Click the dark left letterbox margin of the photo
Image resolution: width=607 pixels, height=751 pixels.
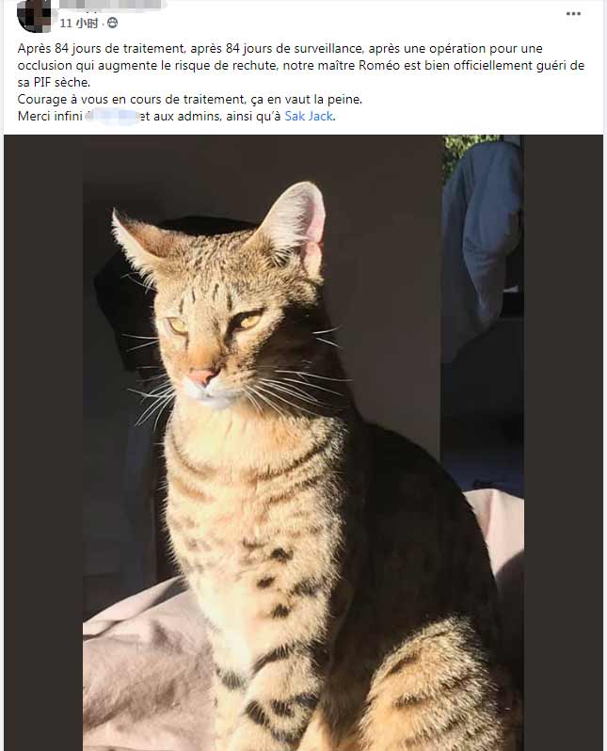point(43,442)
